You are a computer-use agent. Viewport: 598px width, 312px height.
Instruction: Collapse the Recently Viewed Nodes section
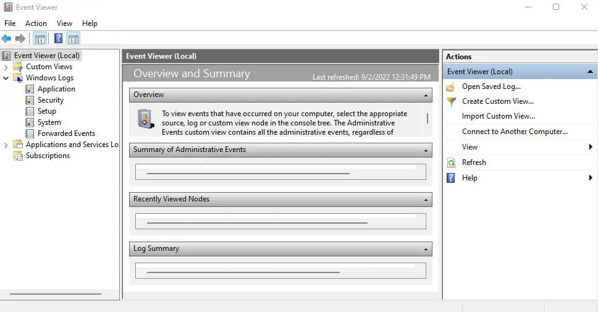[426, 200]
